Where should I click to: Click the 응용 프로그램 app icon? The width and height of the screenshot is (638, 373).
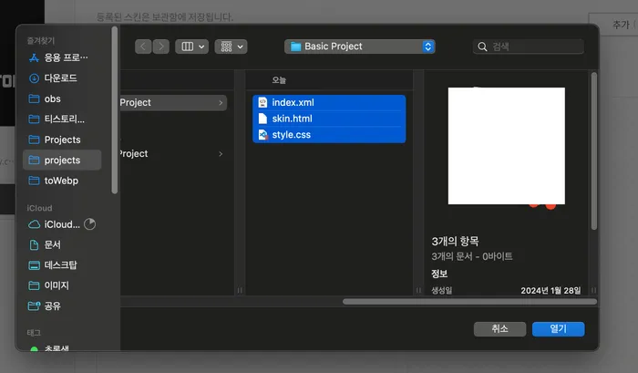click(x=34, y=57)
